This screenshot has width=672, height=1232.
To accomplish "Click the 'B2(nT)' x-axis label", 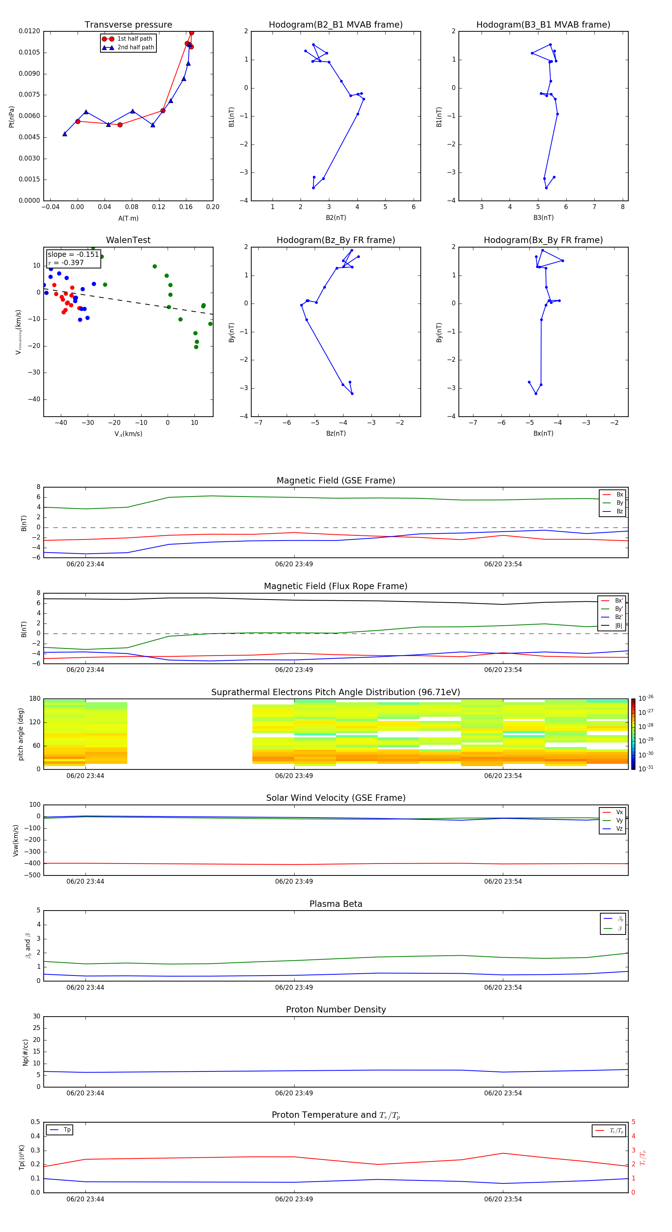I will 336,218.
